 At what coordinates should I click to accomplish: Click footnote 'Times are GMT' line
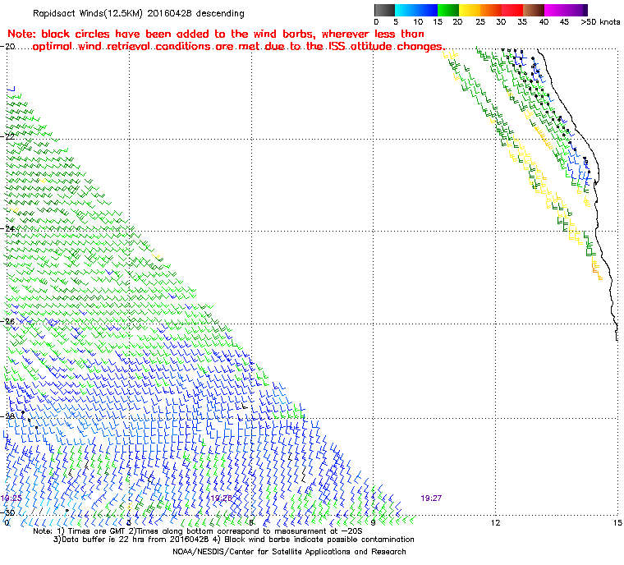pos(198,531)
